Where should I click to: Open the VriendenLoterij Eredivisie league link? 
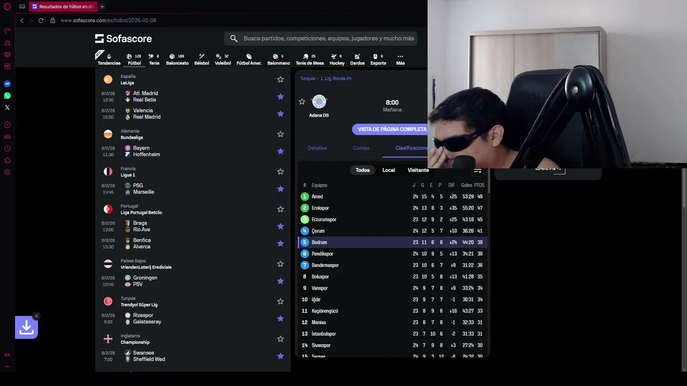tap(146, 267)
